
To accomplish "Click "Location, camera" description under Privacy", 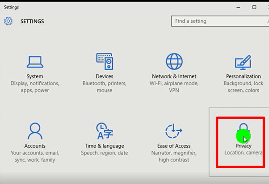I will point(244,153).
